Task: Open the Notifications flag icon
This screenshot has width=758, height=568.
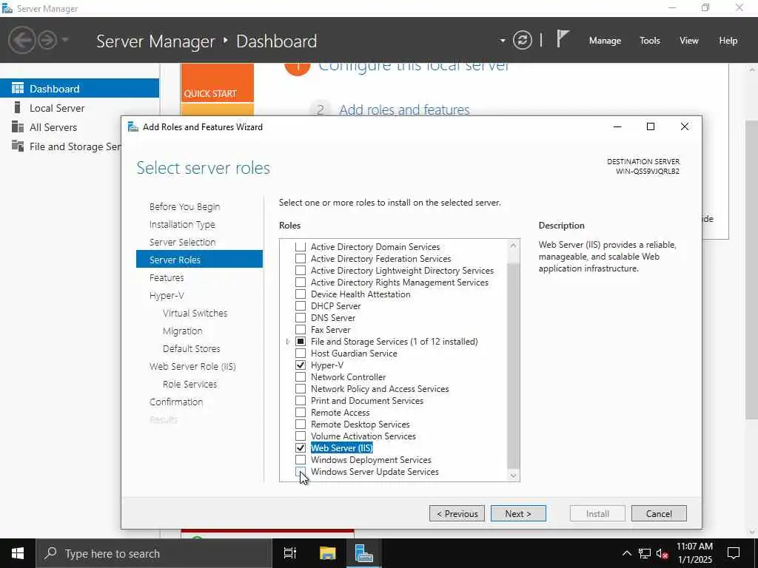Action: [563, 39]
